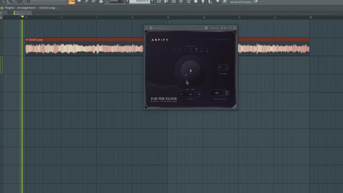Click the Arpify window resize grip
Screen dimensions: 343x193
[x=234, y=106]
